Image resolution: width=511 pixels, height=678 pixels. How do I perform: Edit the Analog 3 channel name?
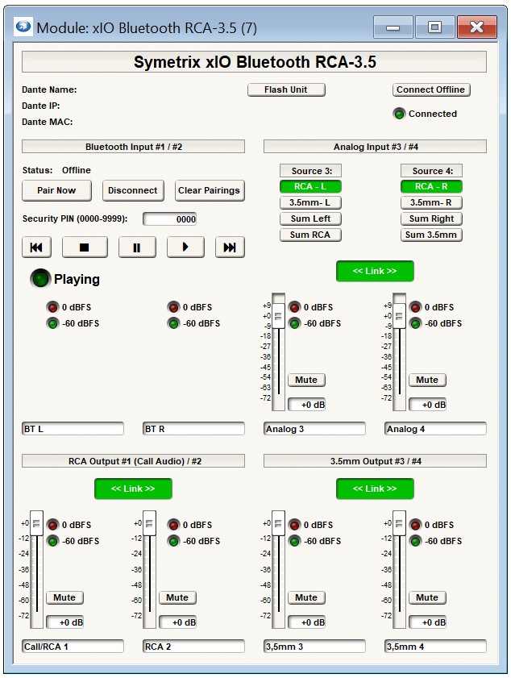pos(314,429)
